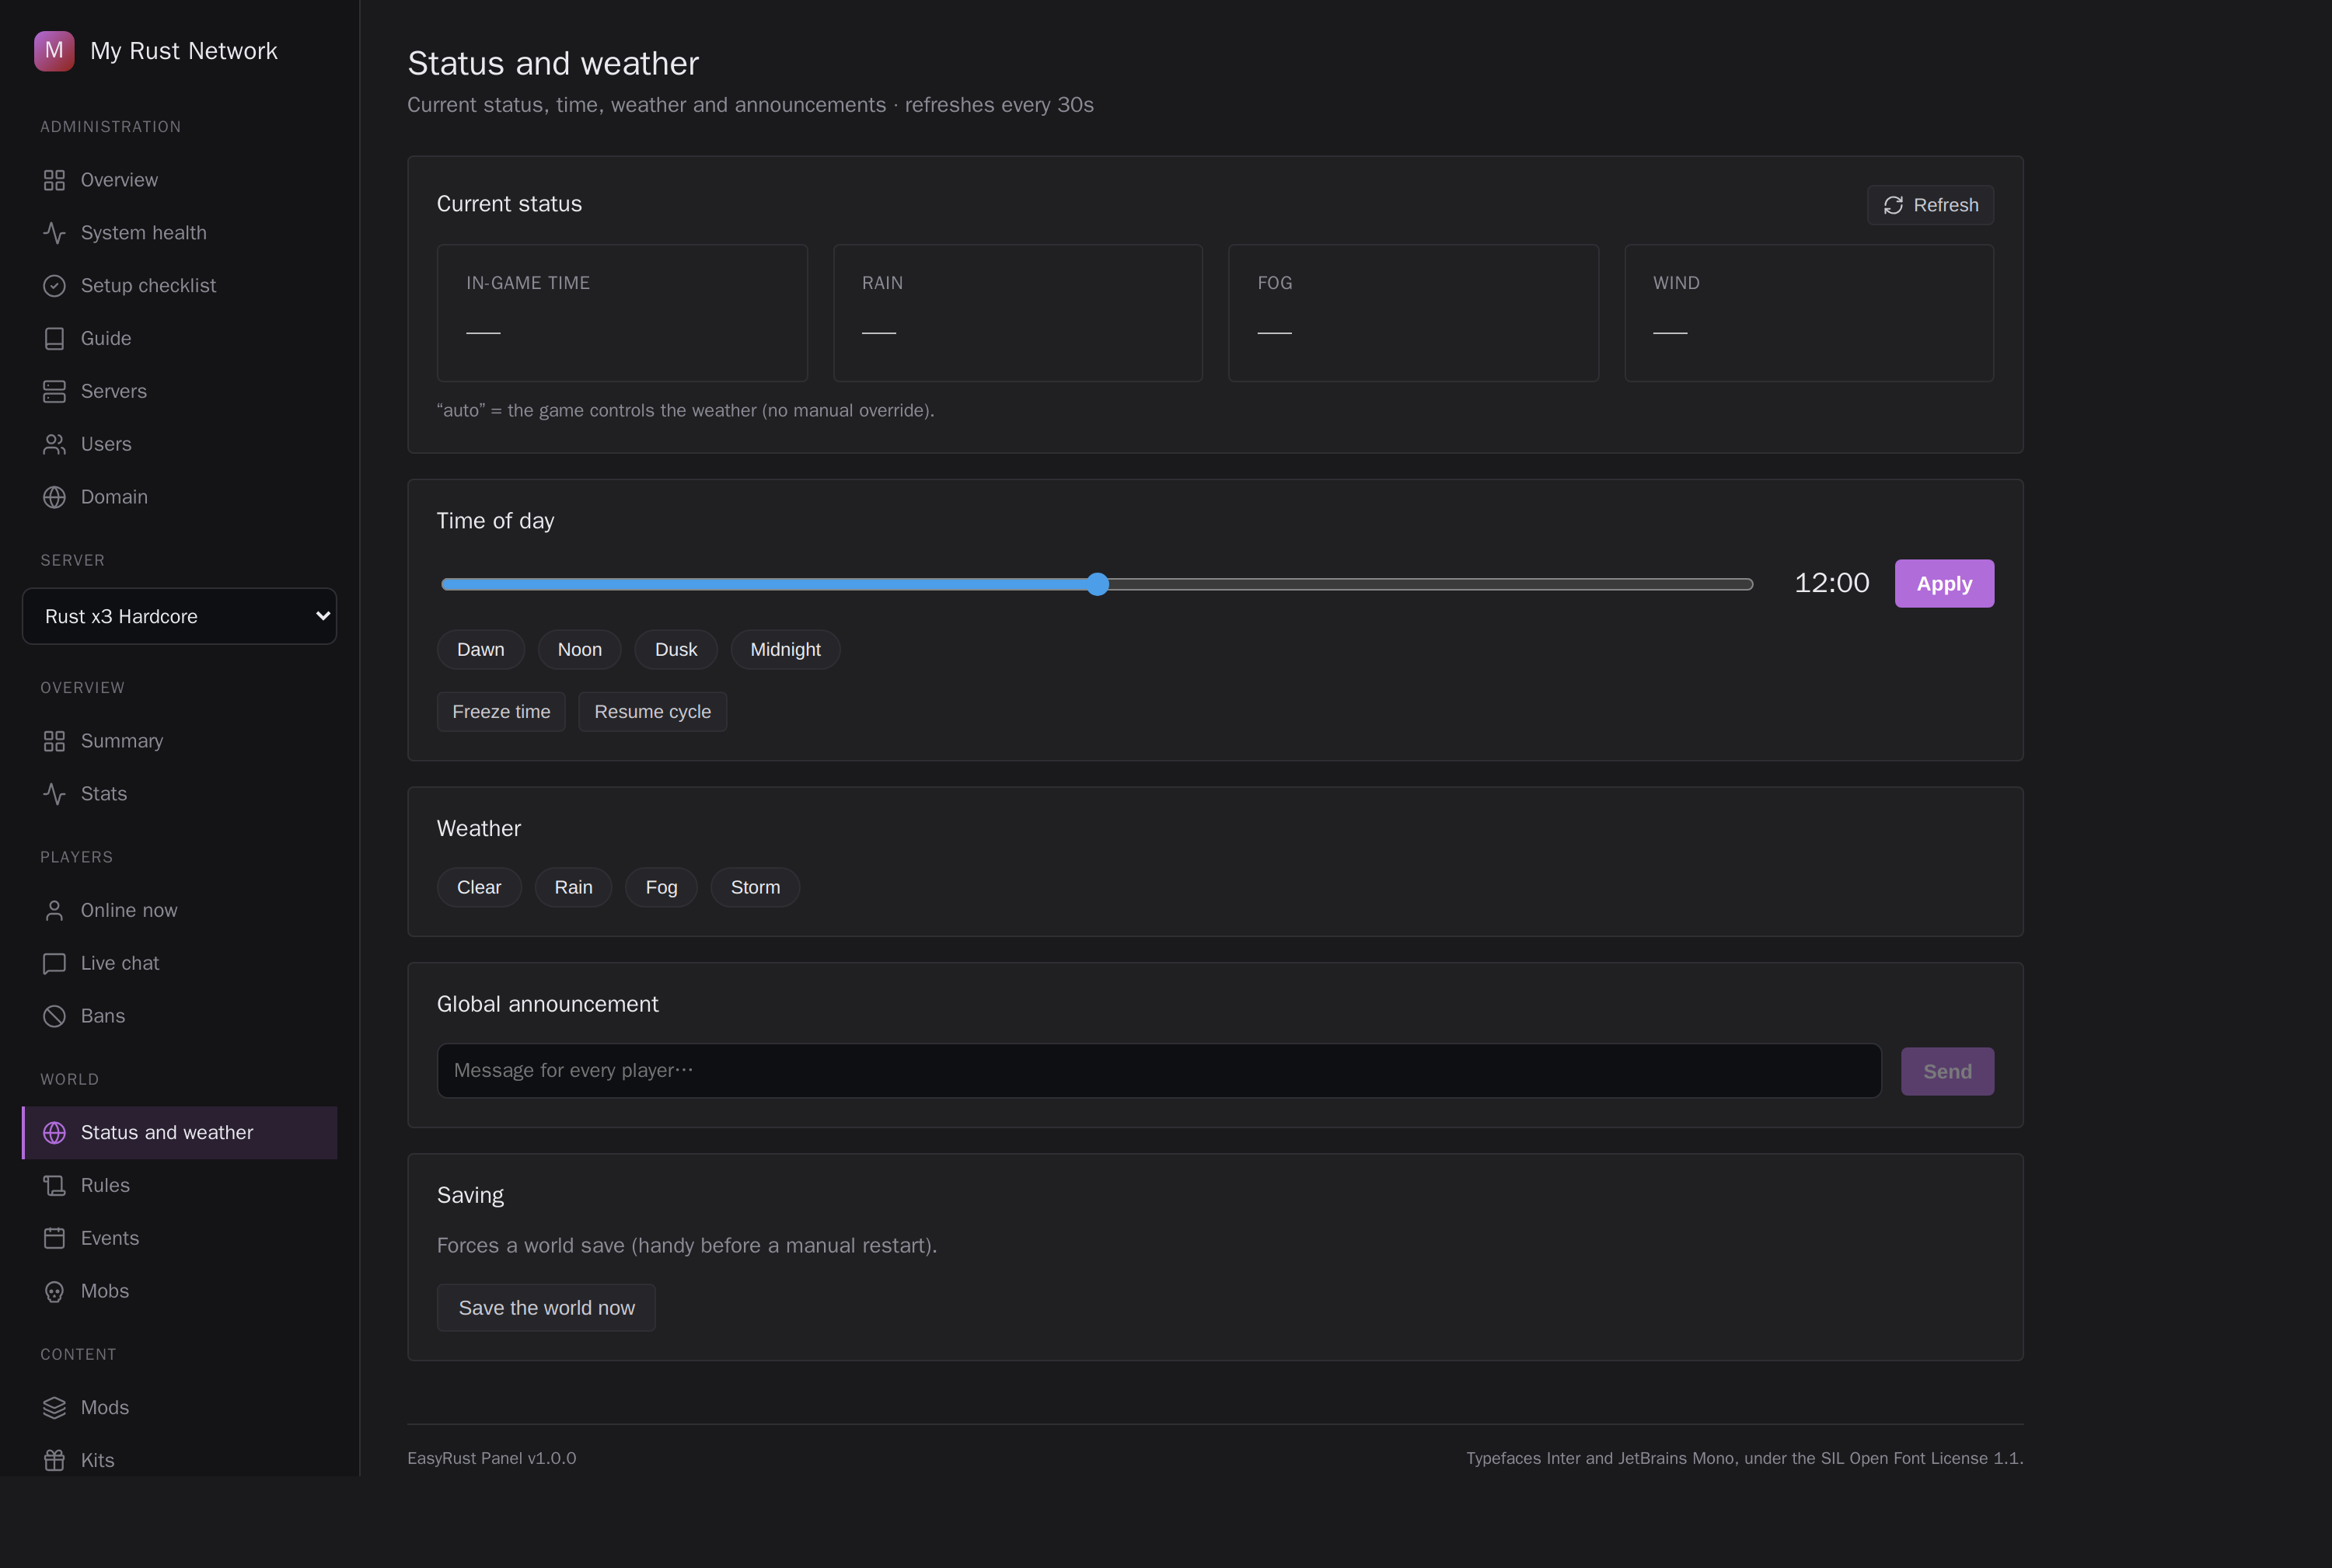Select Rules in the World section
2332x1568 pixels.
(179, 1185)
